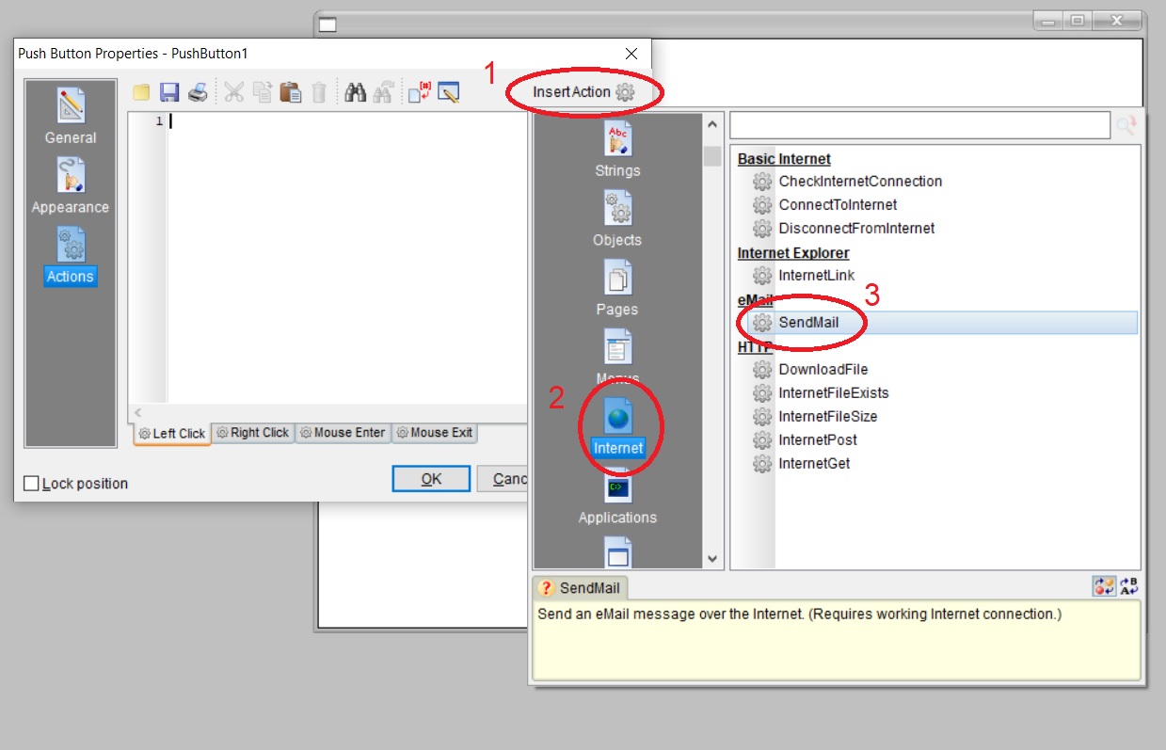1166x750 pixels.
Task: Toggle the Lock position checkbox
Action: click(x=31, y=484)
